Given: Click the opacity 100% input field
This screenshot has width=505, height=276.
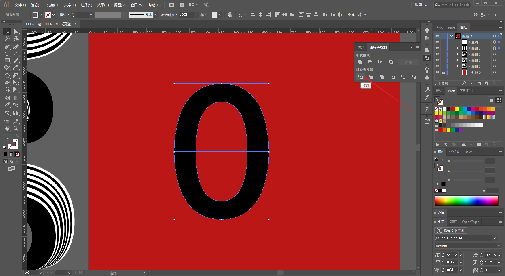Looking at the screenshot, I should (x=186, y=15).
